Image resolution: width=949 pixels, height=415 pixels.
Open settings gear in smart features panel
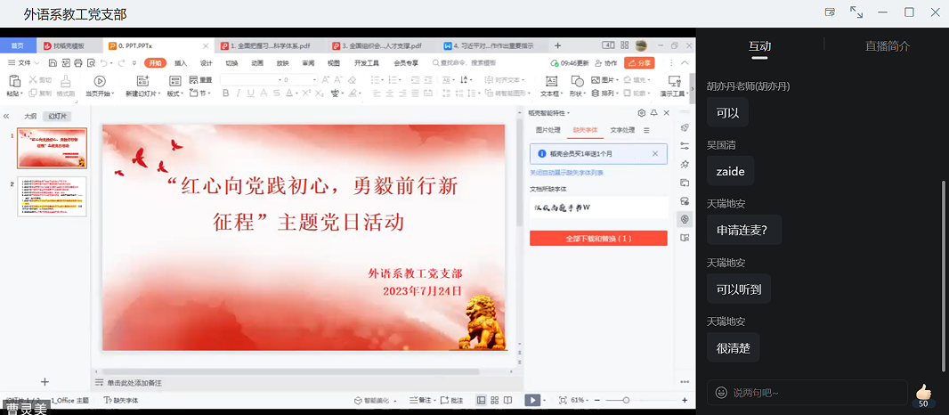pos(641,113)
